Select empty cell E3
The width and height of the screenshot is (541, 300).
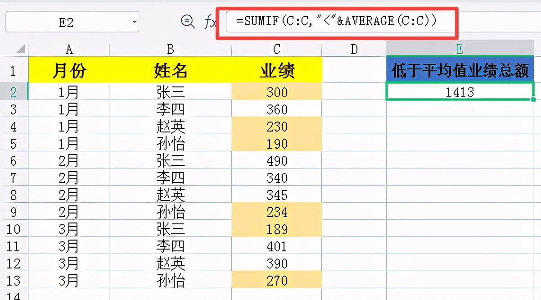tap(460, 109)
